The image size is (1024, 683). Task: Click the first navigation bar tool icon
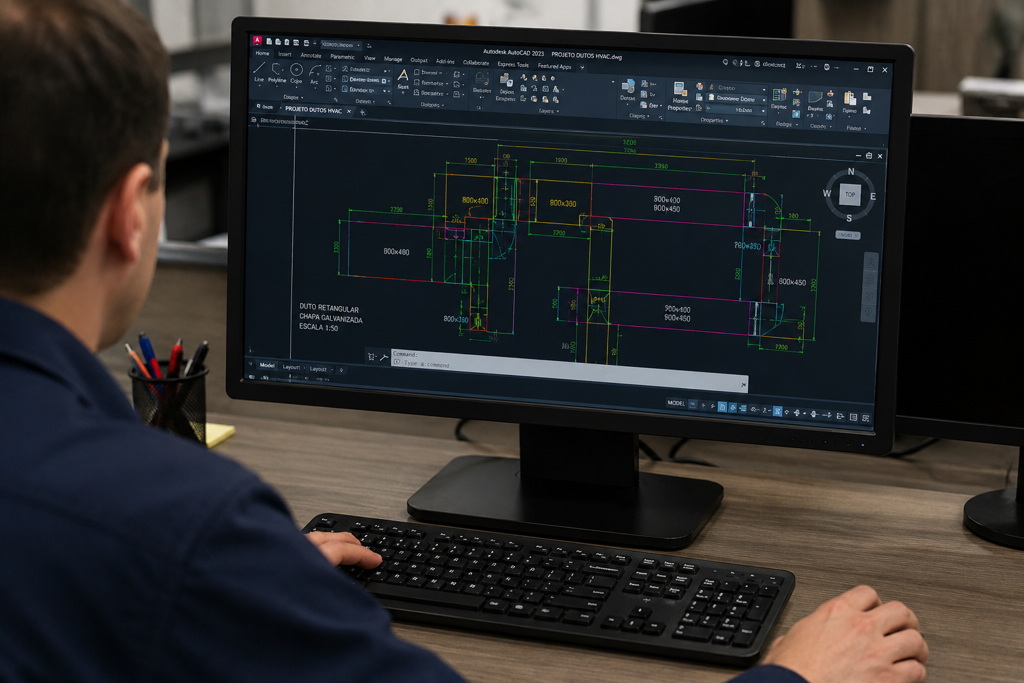(870, 262)
